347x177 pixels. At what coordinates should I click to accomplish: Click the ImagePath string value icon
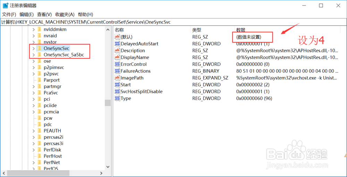(117, 78)
